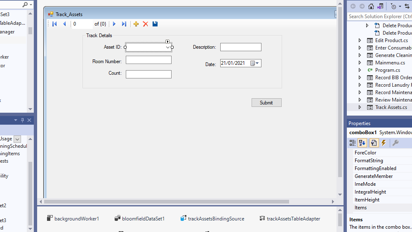Save data with blue floppy disk icon
The width and height of the screenshot is (412, 232).
[x=155, y=24]
